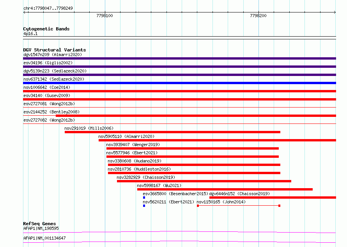This screenshot has width=347, height=247.
Task: Click the red bar under nsv3282929
Action: 204,181
